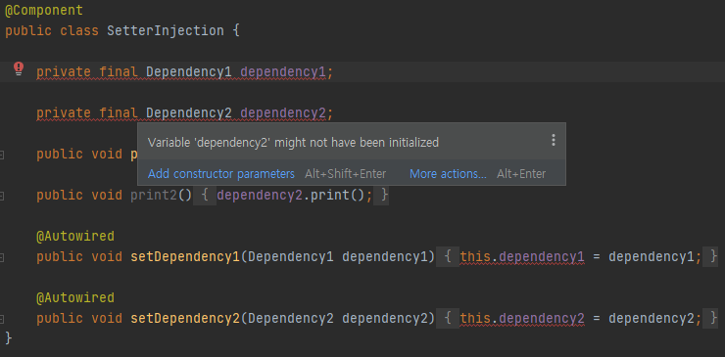Click the Dependency2 type in field declaration

click(189, 113)
